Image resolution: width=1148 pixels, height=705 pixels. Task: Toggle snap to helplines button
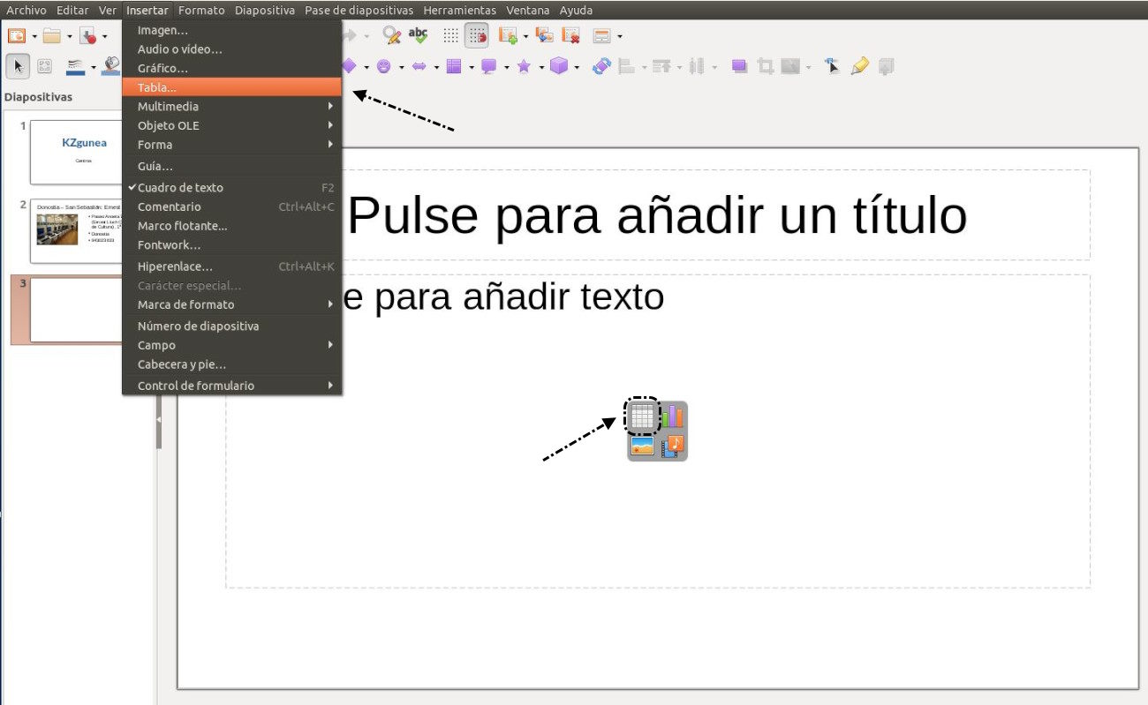pos(477,35)
